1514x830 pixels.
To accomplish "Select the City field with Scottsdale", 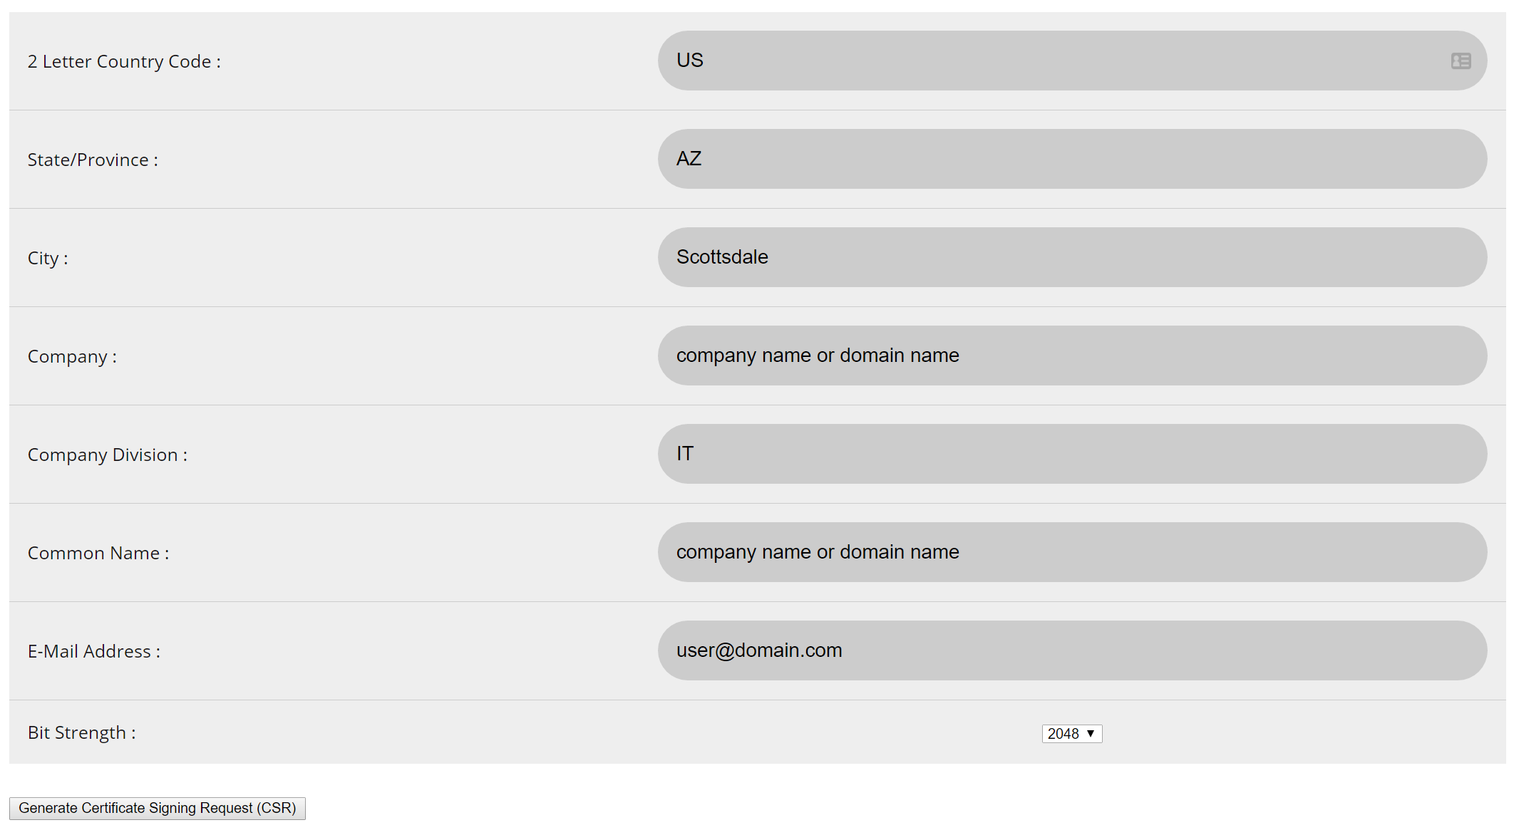I will 1072,257.
